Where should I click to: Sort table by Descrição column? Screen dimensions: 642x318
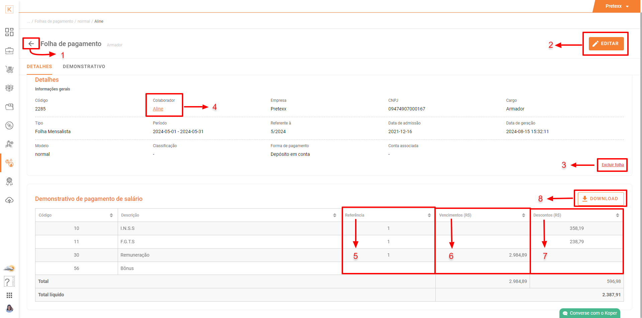click(x=334, y=215)
